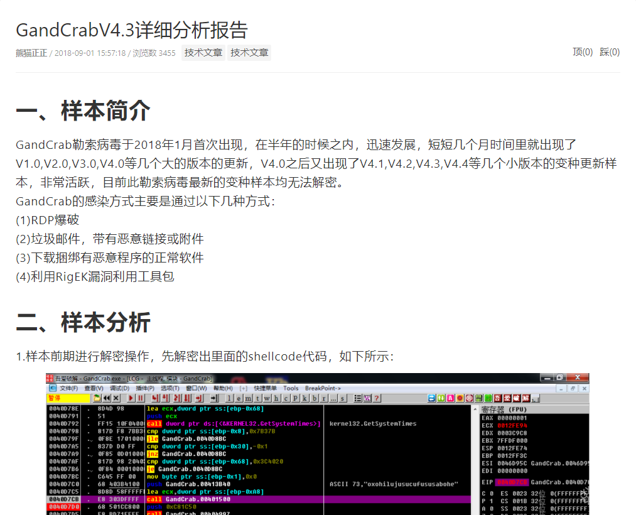636x515 pixels.
Task: Open run trace with '...' button
Action: 333,399
